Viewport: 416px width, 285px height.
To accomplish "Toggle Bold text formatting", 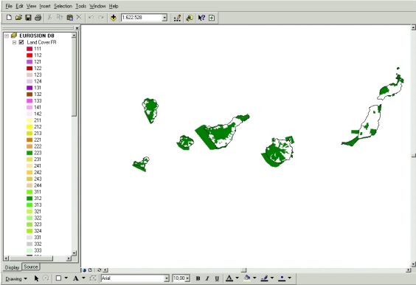I will coord(198,278).
